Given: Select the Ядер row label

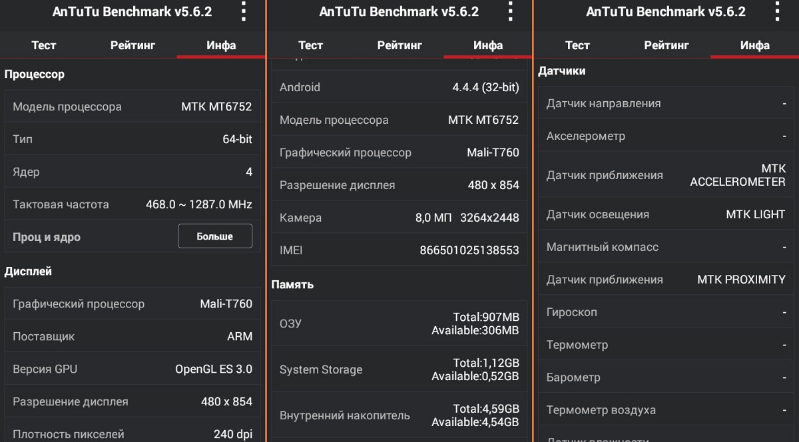Looking at the screenshot, I should [x=26, y=172].
